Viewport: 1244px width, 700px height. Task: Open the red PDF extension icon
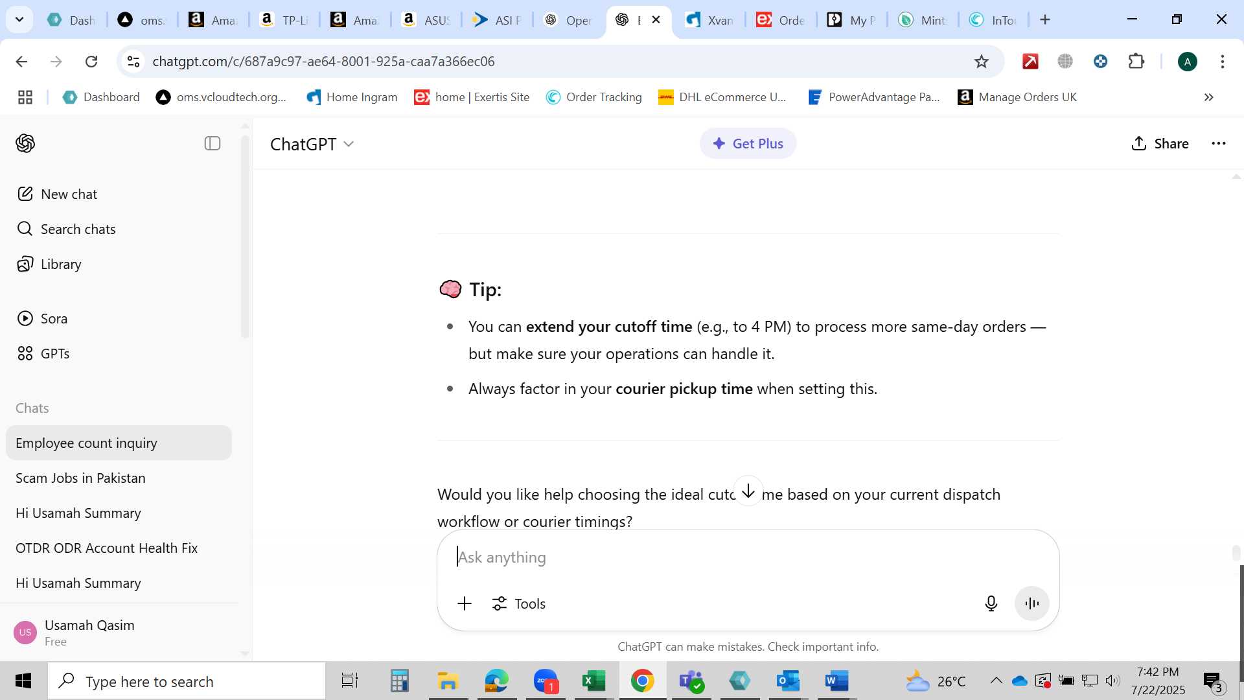coord(1030,61)
